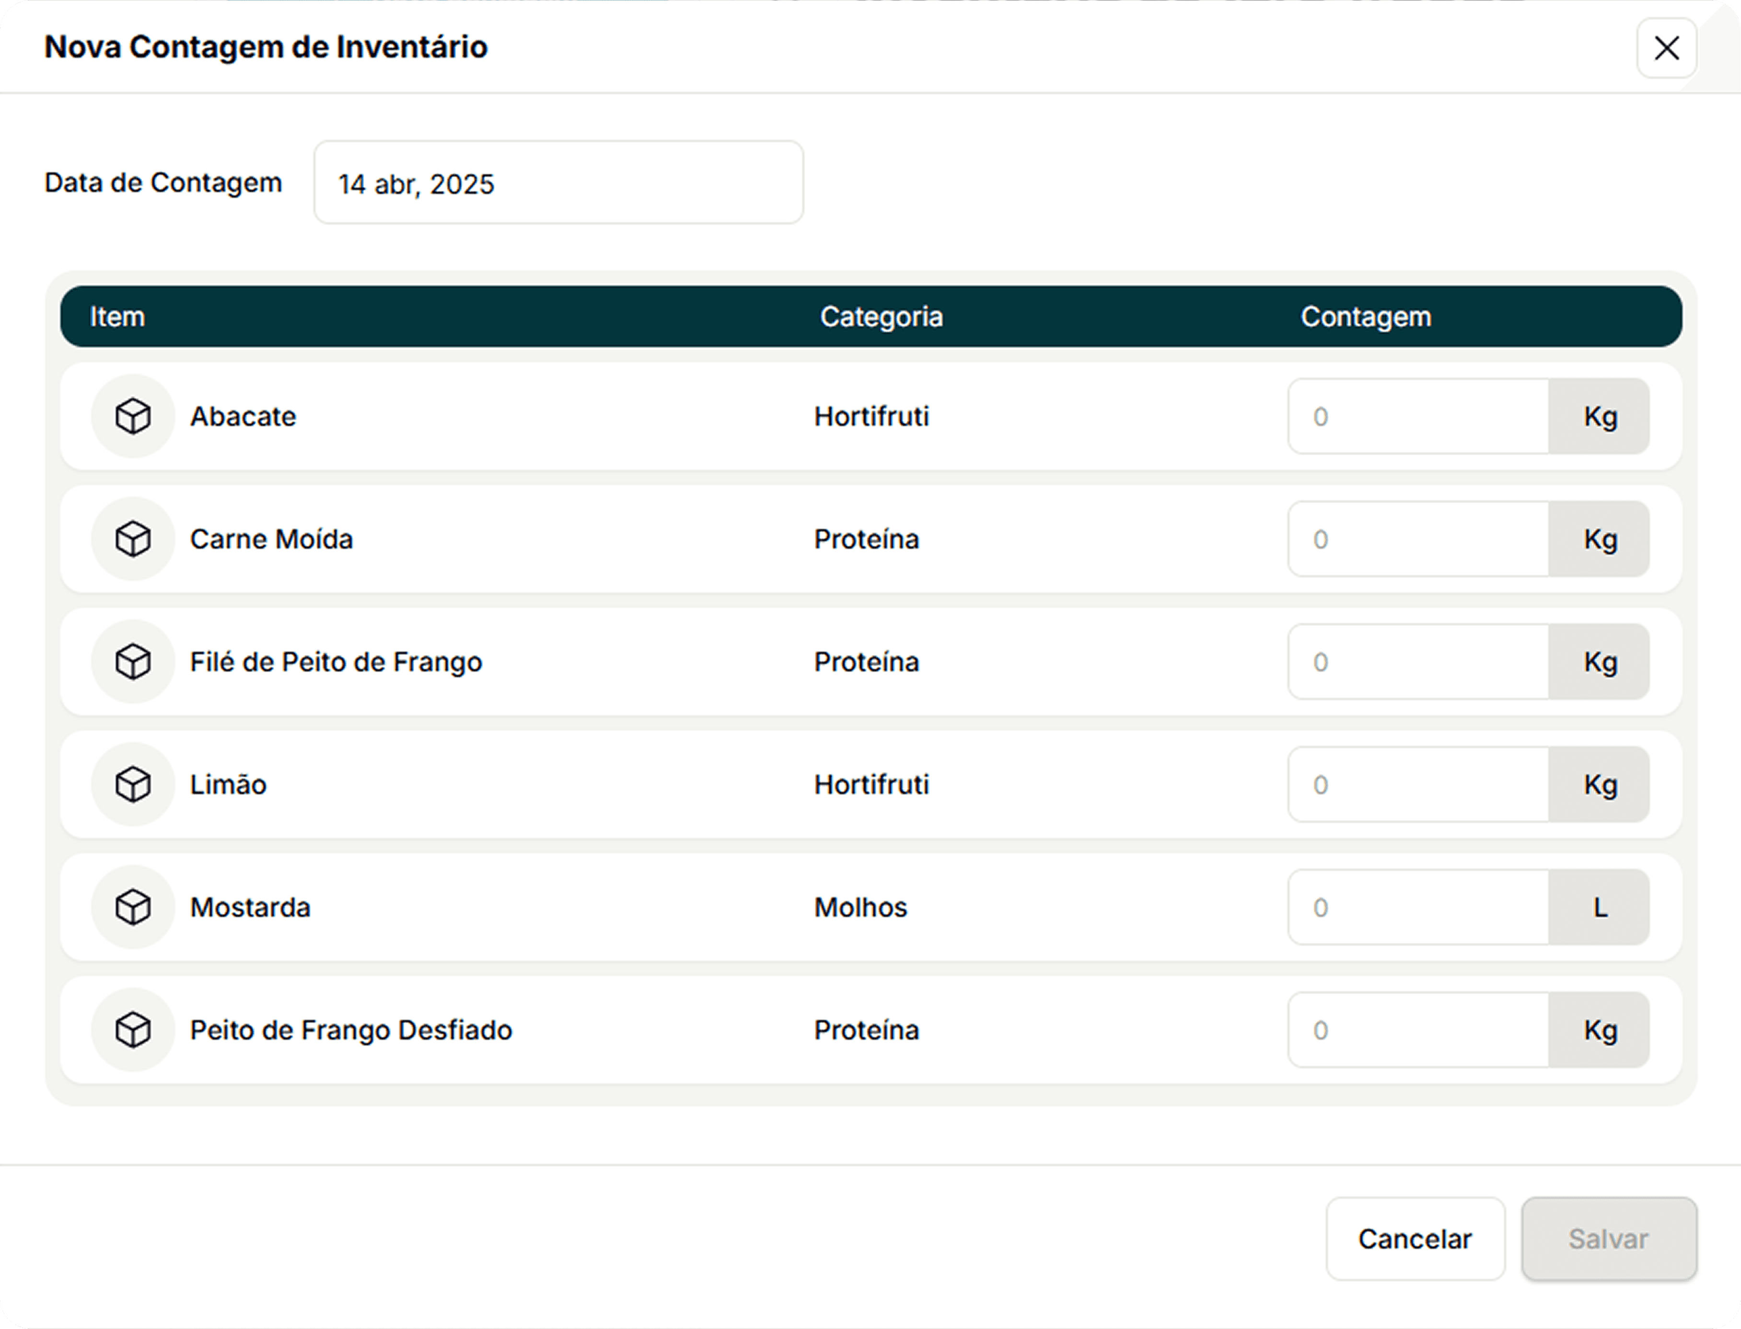Click the Contagem column header

[x=1365, y=316]
